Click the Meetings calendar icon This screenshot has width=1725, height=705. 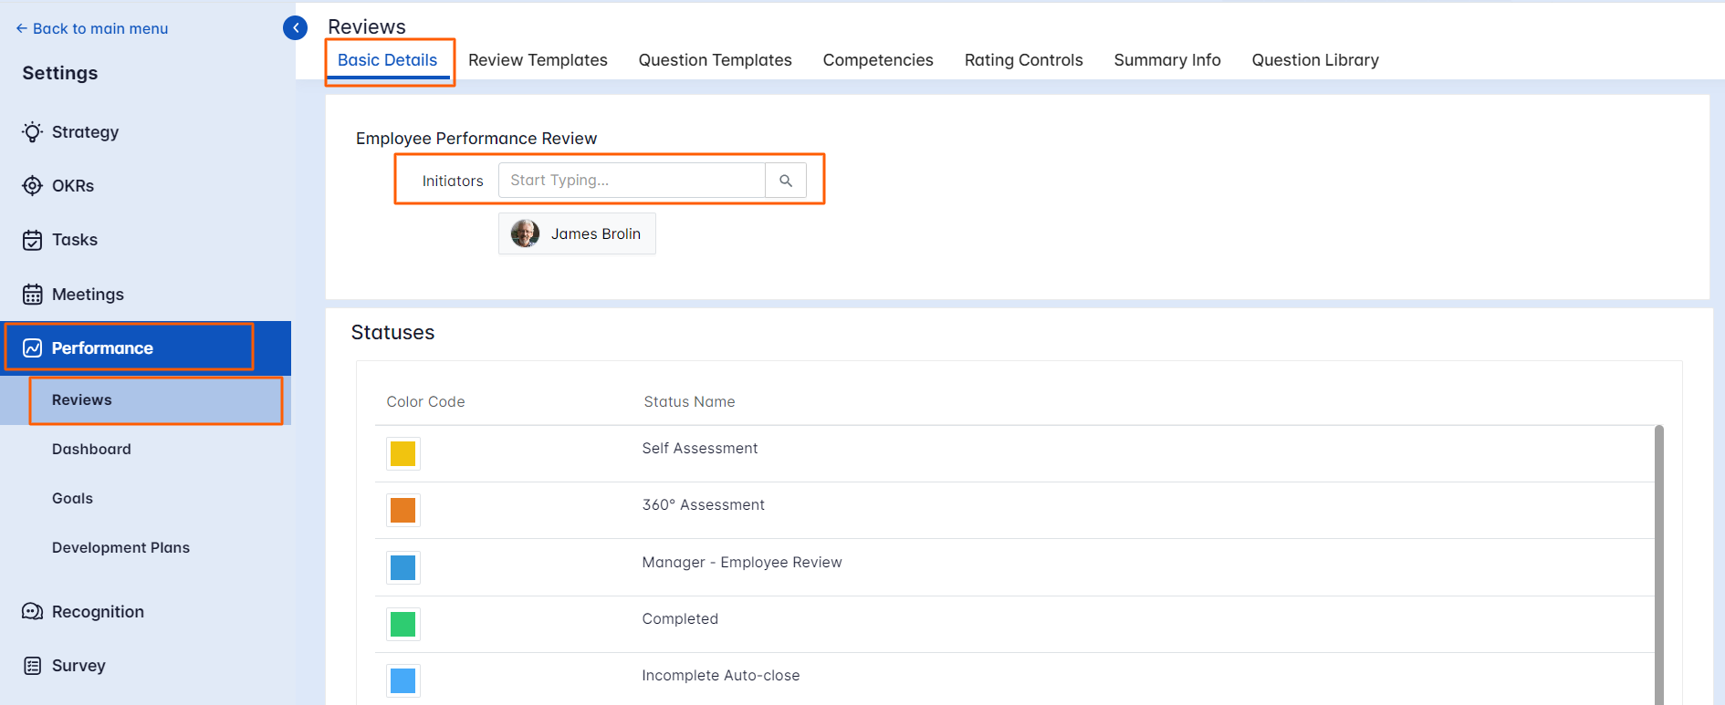click(33, 295)
